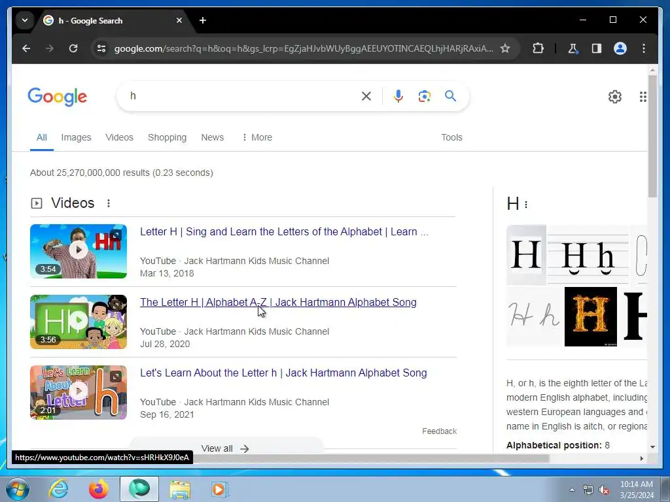Switch to the News tab

point(213,137)
